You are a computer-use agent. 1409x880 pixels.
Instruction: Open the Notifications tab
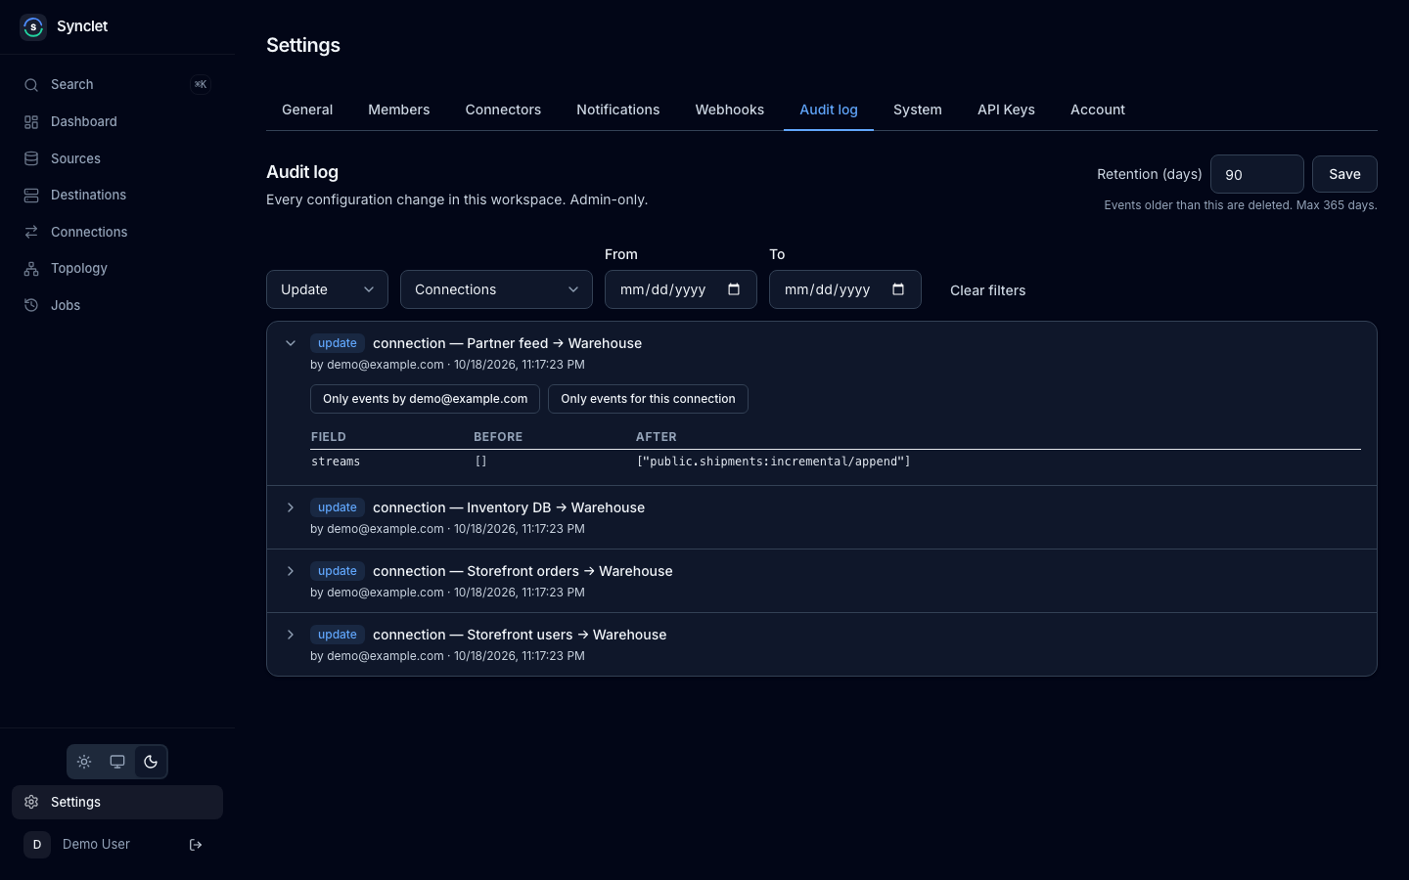pos(618,110)
